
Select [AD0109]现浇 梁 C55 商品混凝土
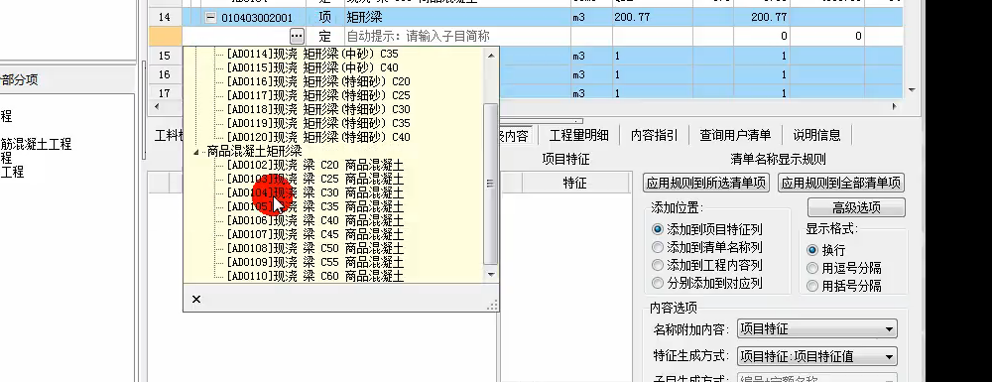pos(315,263)
